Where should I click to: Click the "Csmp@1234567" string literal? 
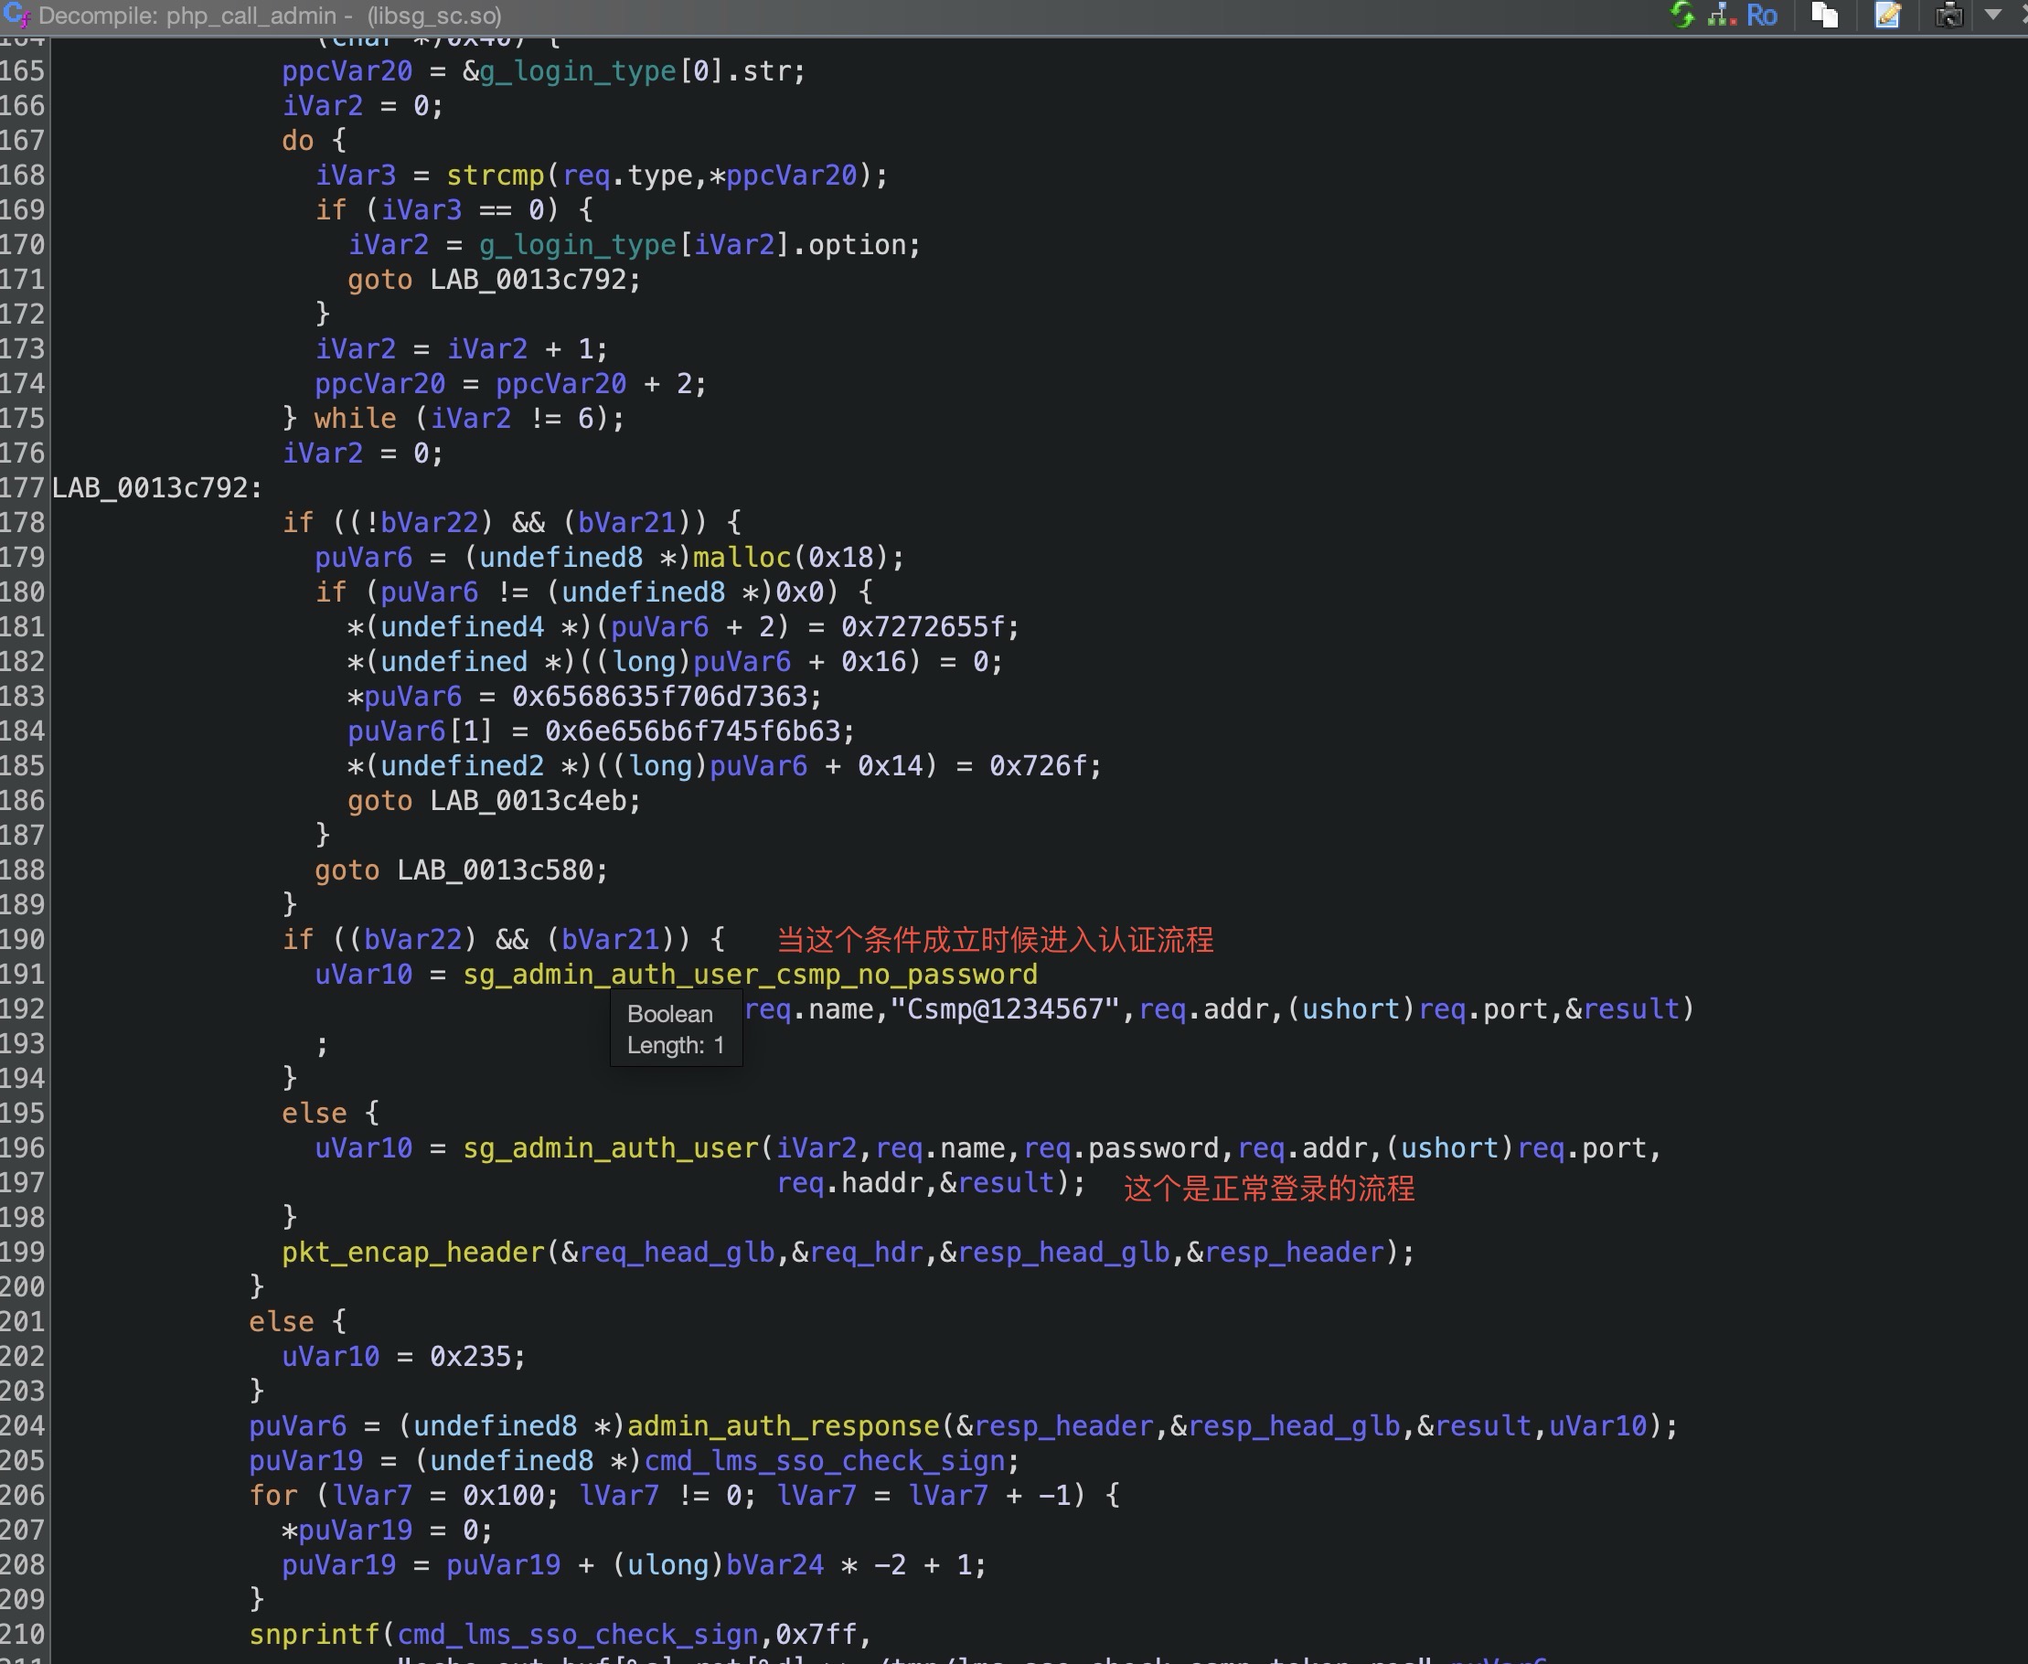pyautogui.click(x=1005, y=1009)
